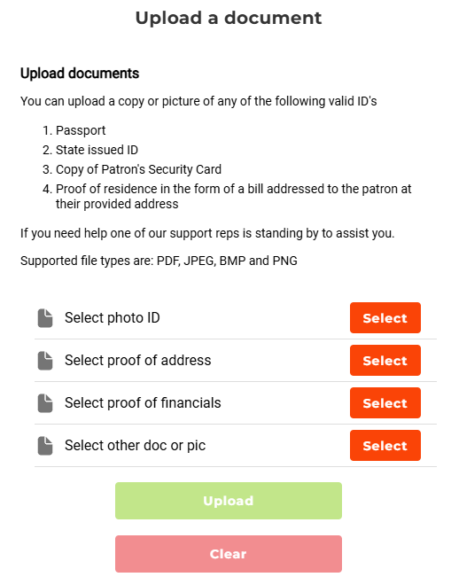Click the "Select photo ID" row label
Screen dimensions: 451x577
tap(113, 318)
